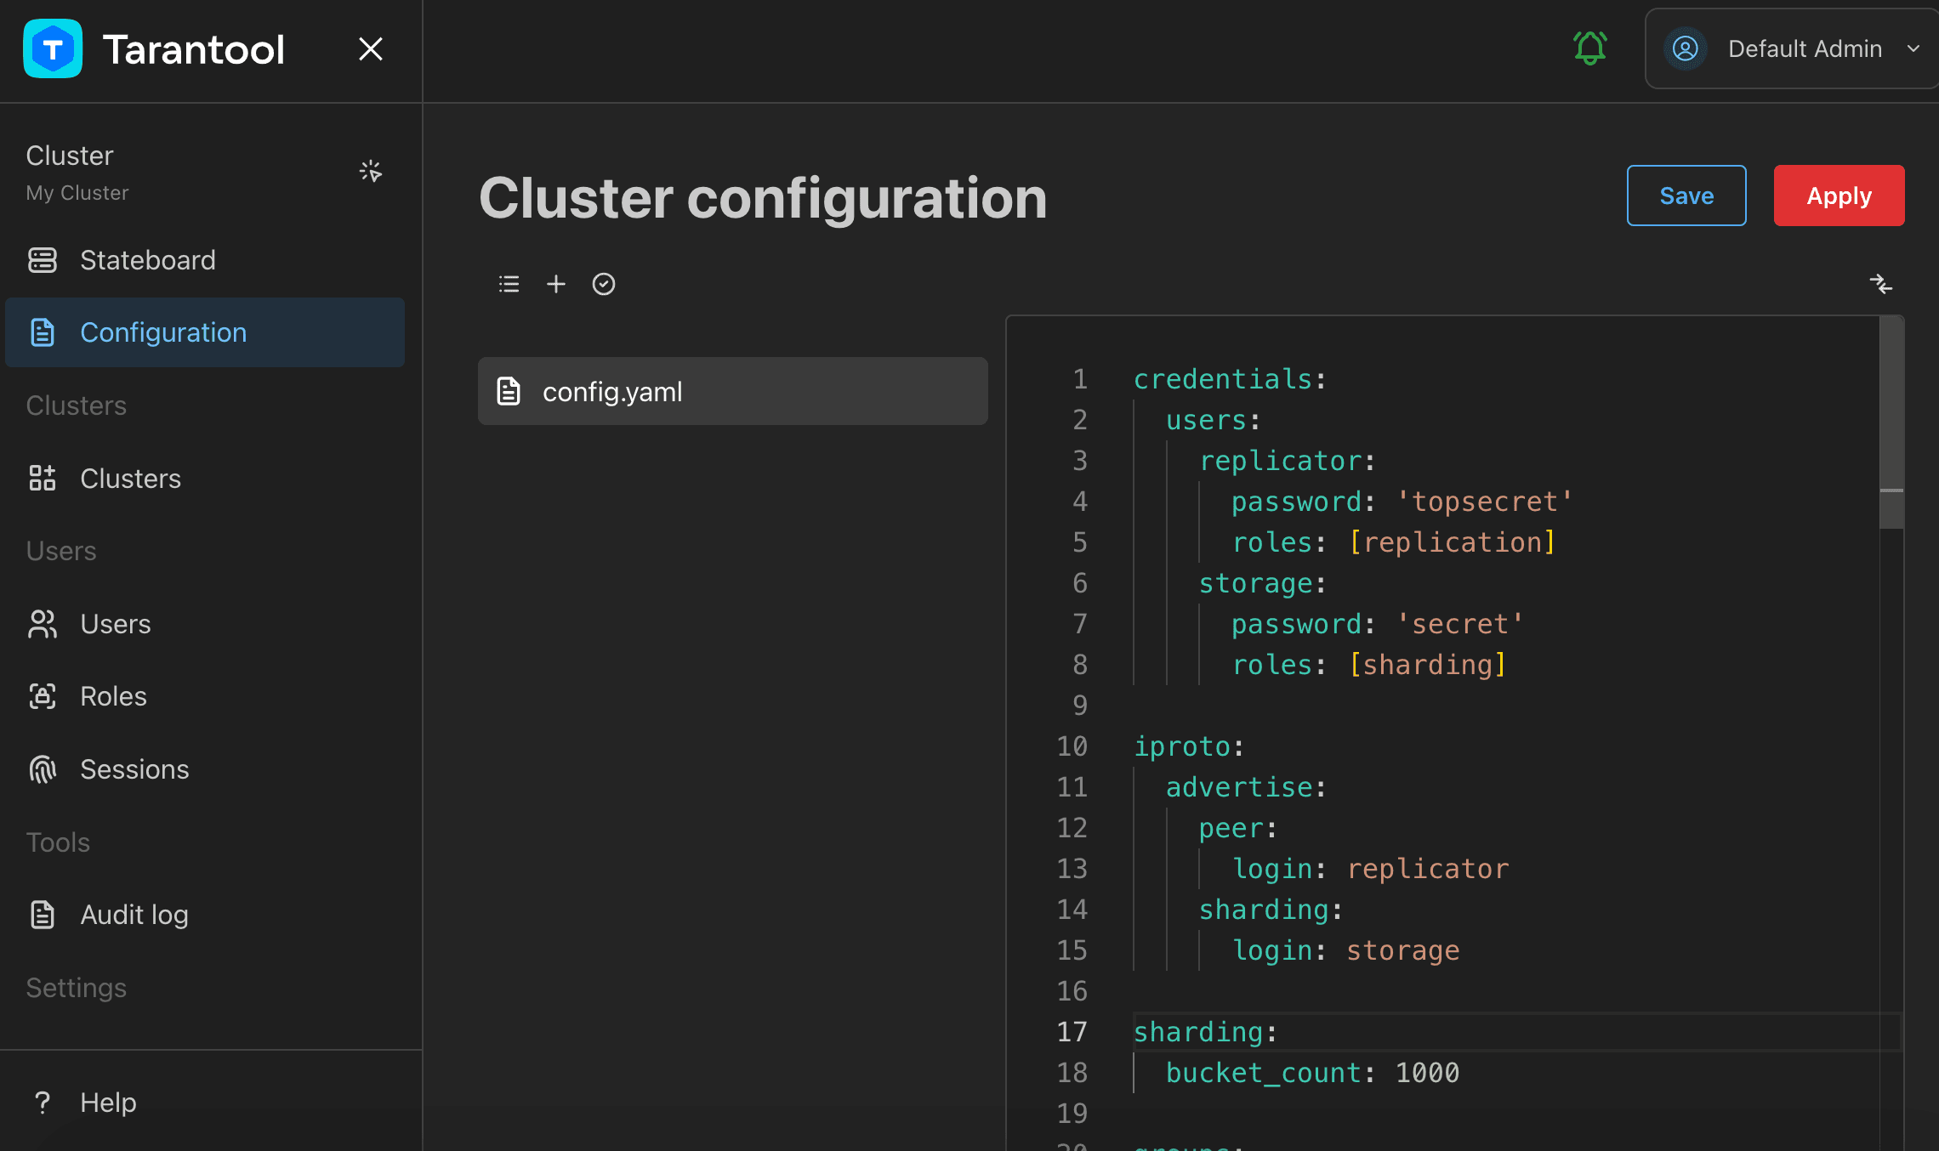Click the 'credentials:' line in editor

click(1230, 379)
